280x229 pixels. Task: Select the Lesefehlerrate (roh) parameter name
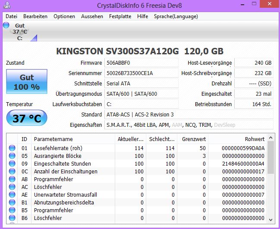(x=58, y=148)
